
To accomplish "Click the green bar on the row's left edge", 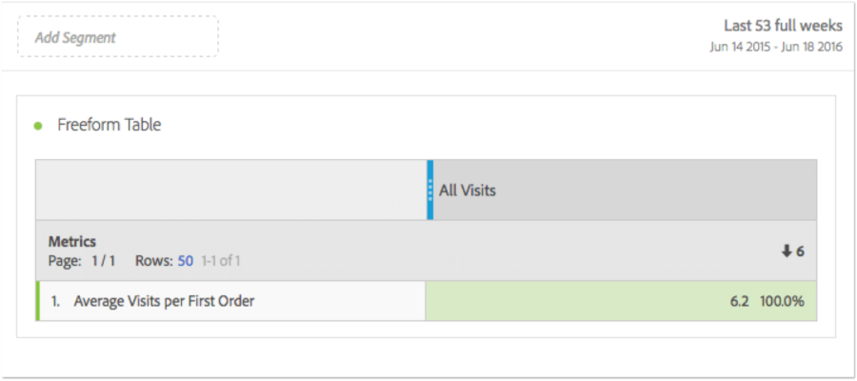I will pos(37,301).
